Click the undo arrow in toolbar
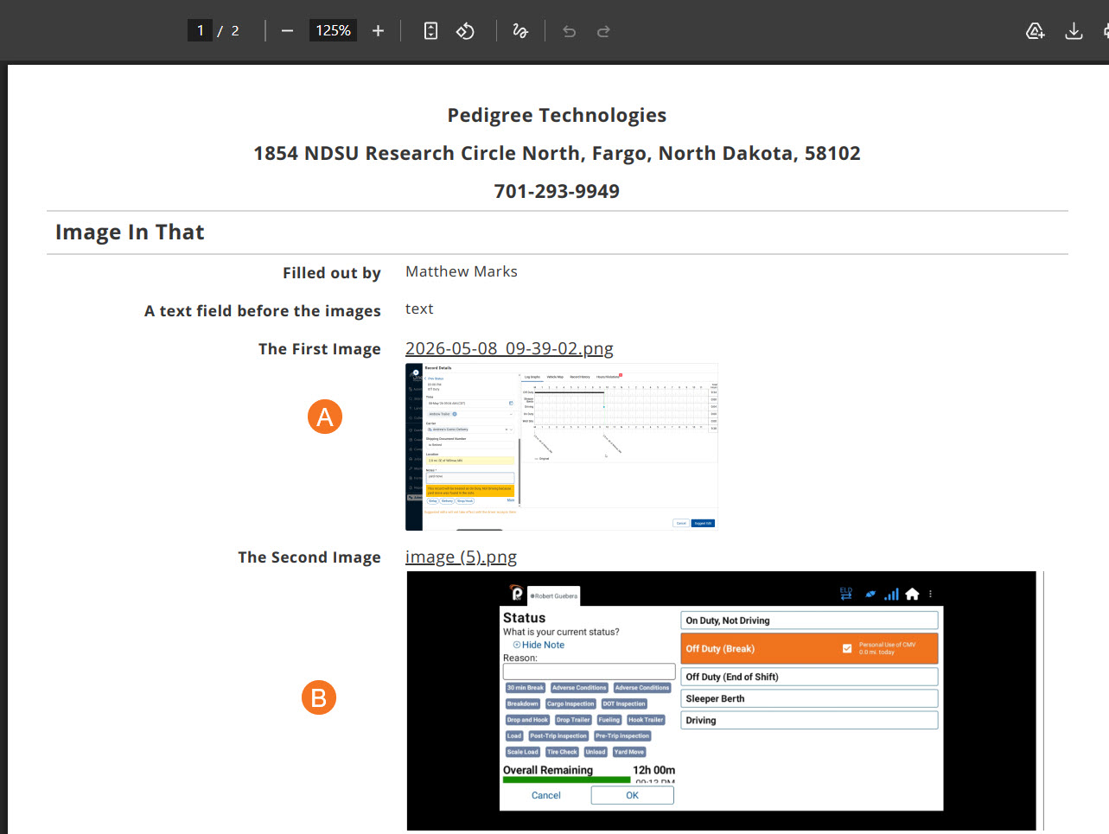 click(569, 31)
